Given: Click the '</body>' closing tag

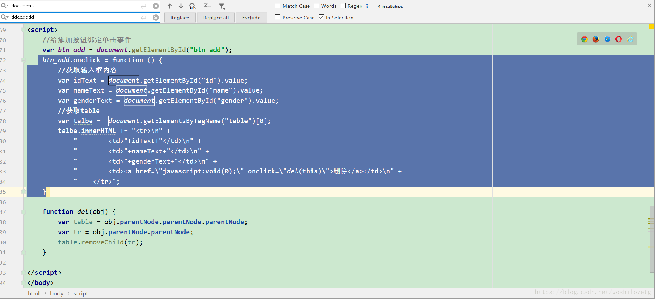Looking at the screenshot, I should coord(40,283).
